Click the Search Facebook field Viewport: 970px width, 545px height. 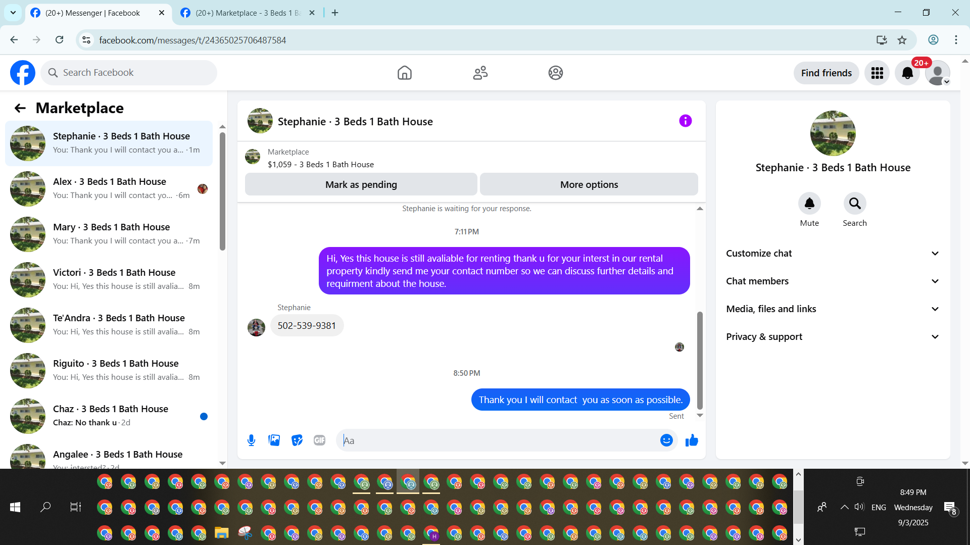(x=129, y=73)
